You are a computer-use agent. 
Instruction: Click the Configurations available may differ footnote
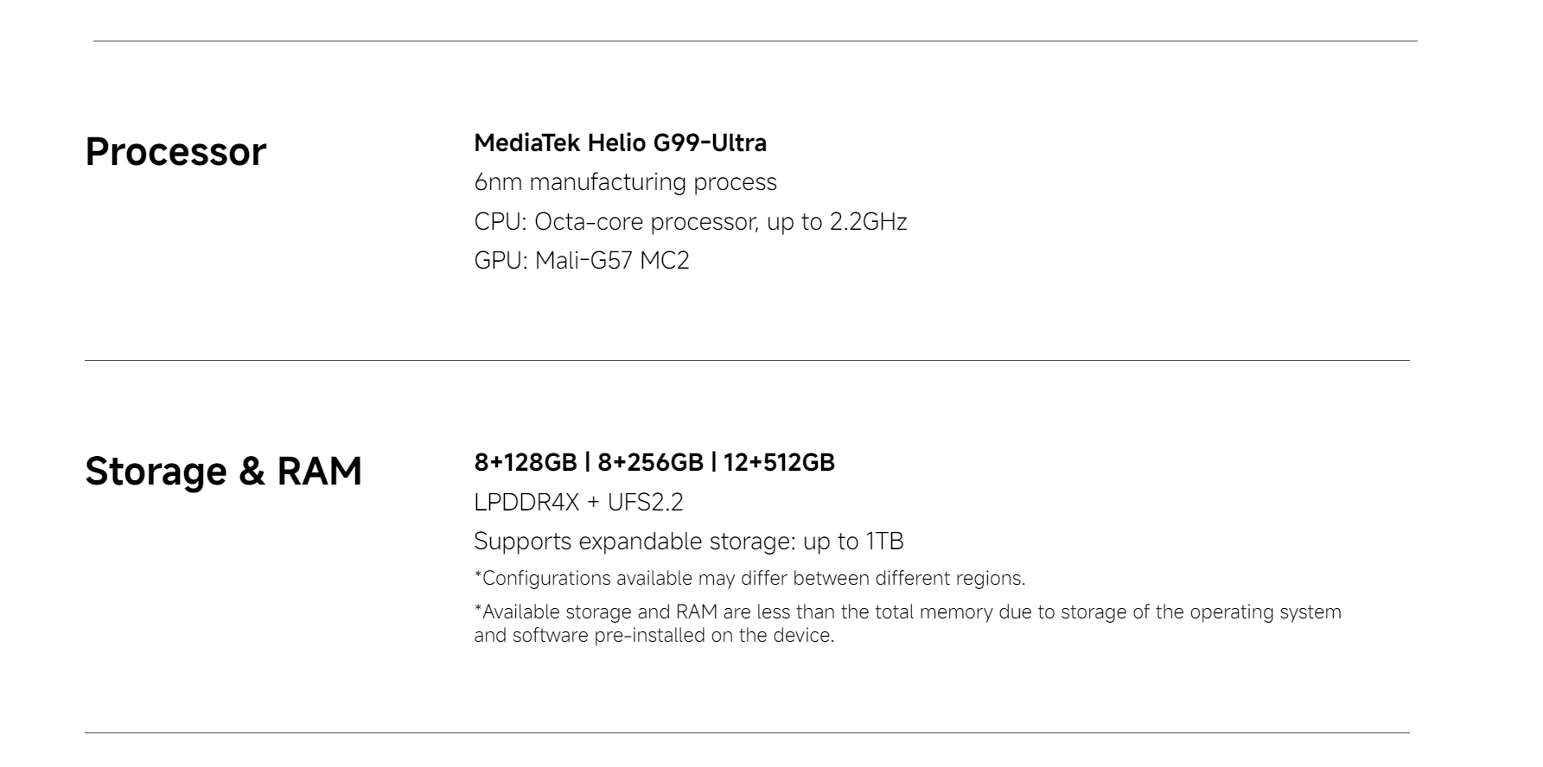[x=749, y=578]
